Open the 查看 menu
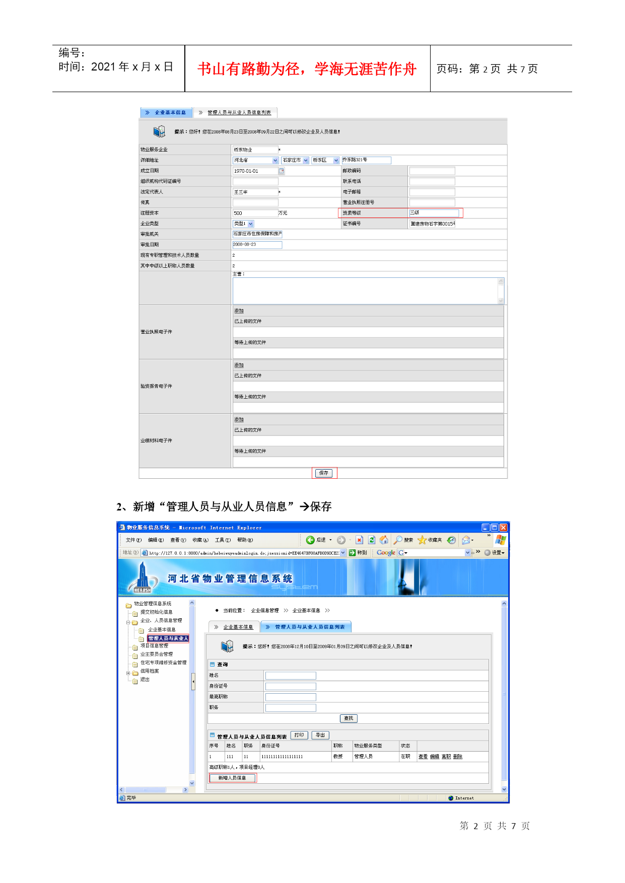This screenshot has height=883, width=625. pyautogui.click(x=178, y=540)
